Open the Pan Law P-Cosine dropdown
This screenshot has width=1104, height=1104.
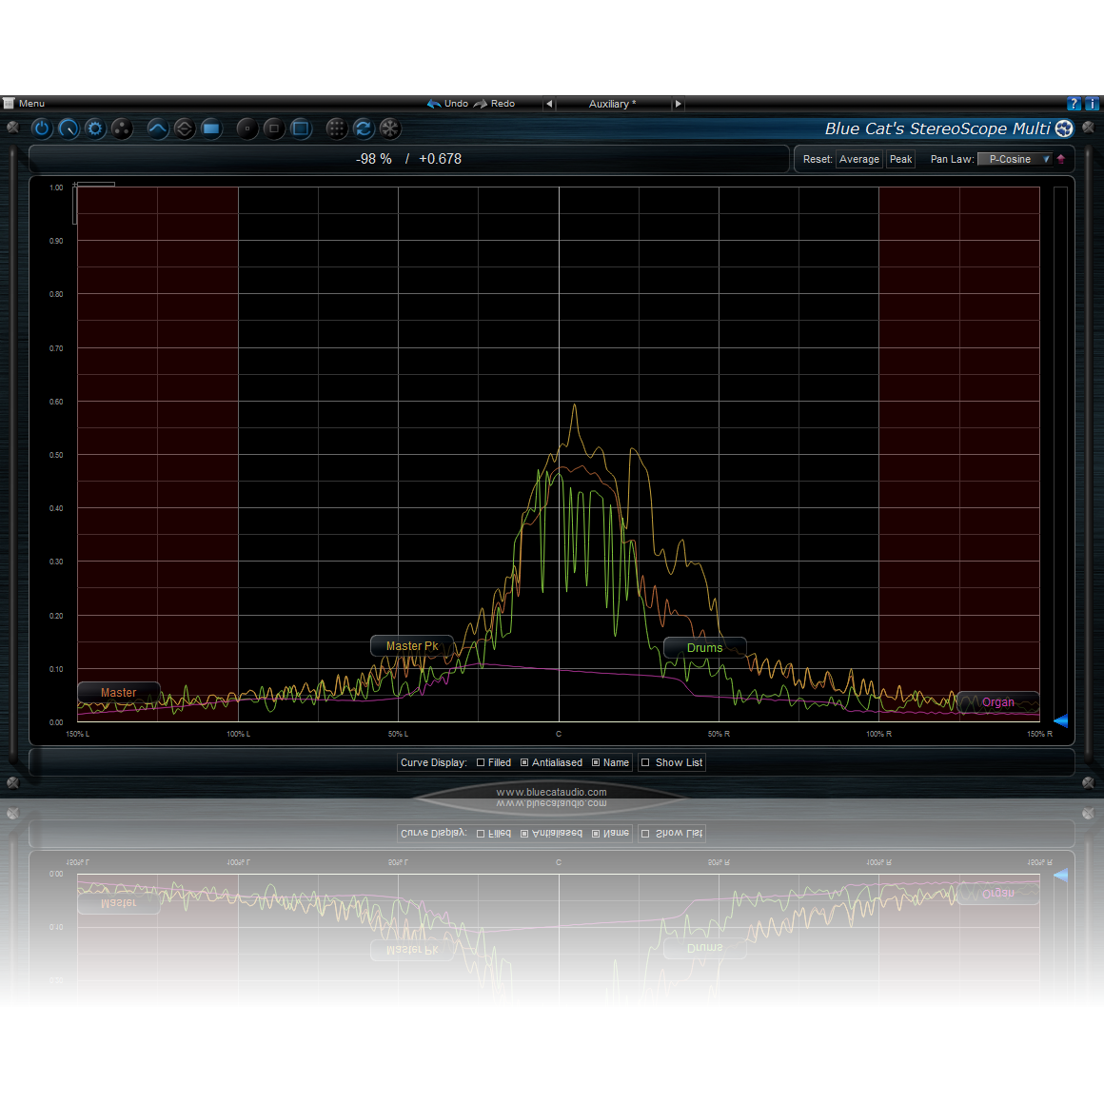[x=1015, y=159]
